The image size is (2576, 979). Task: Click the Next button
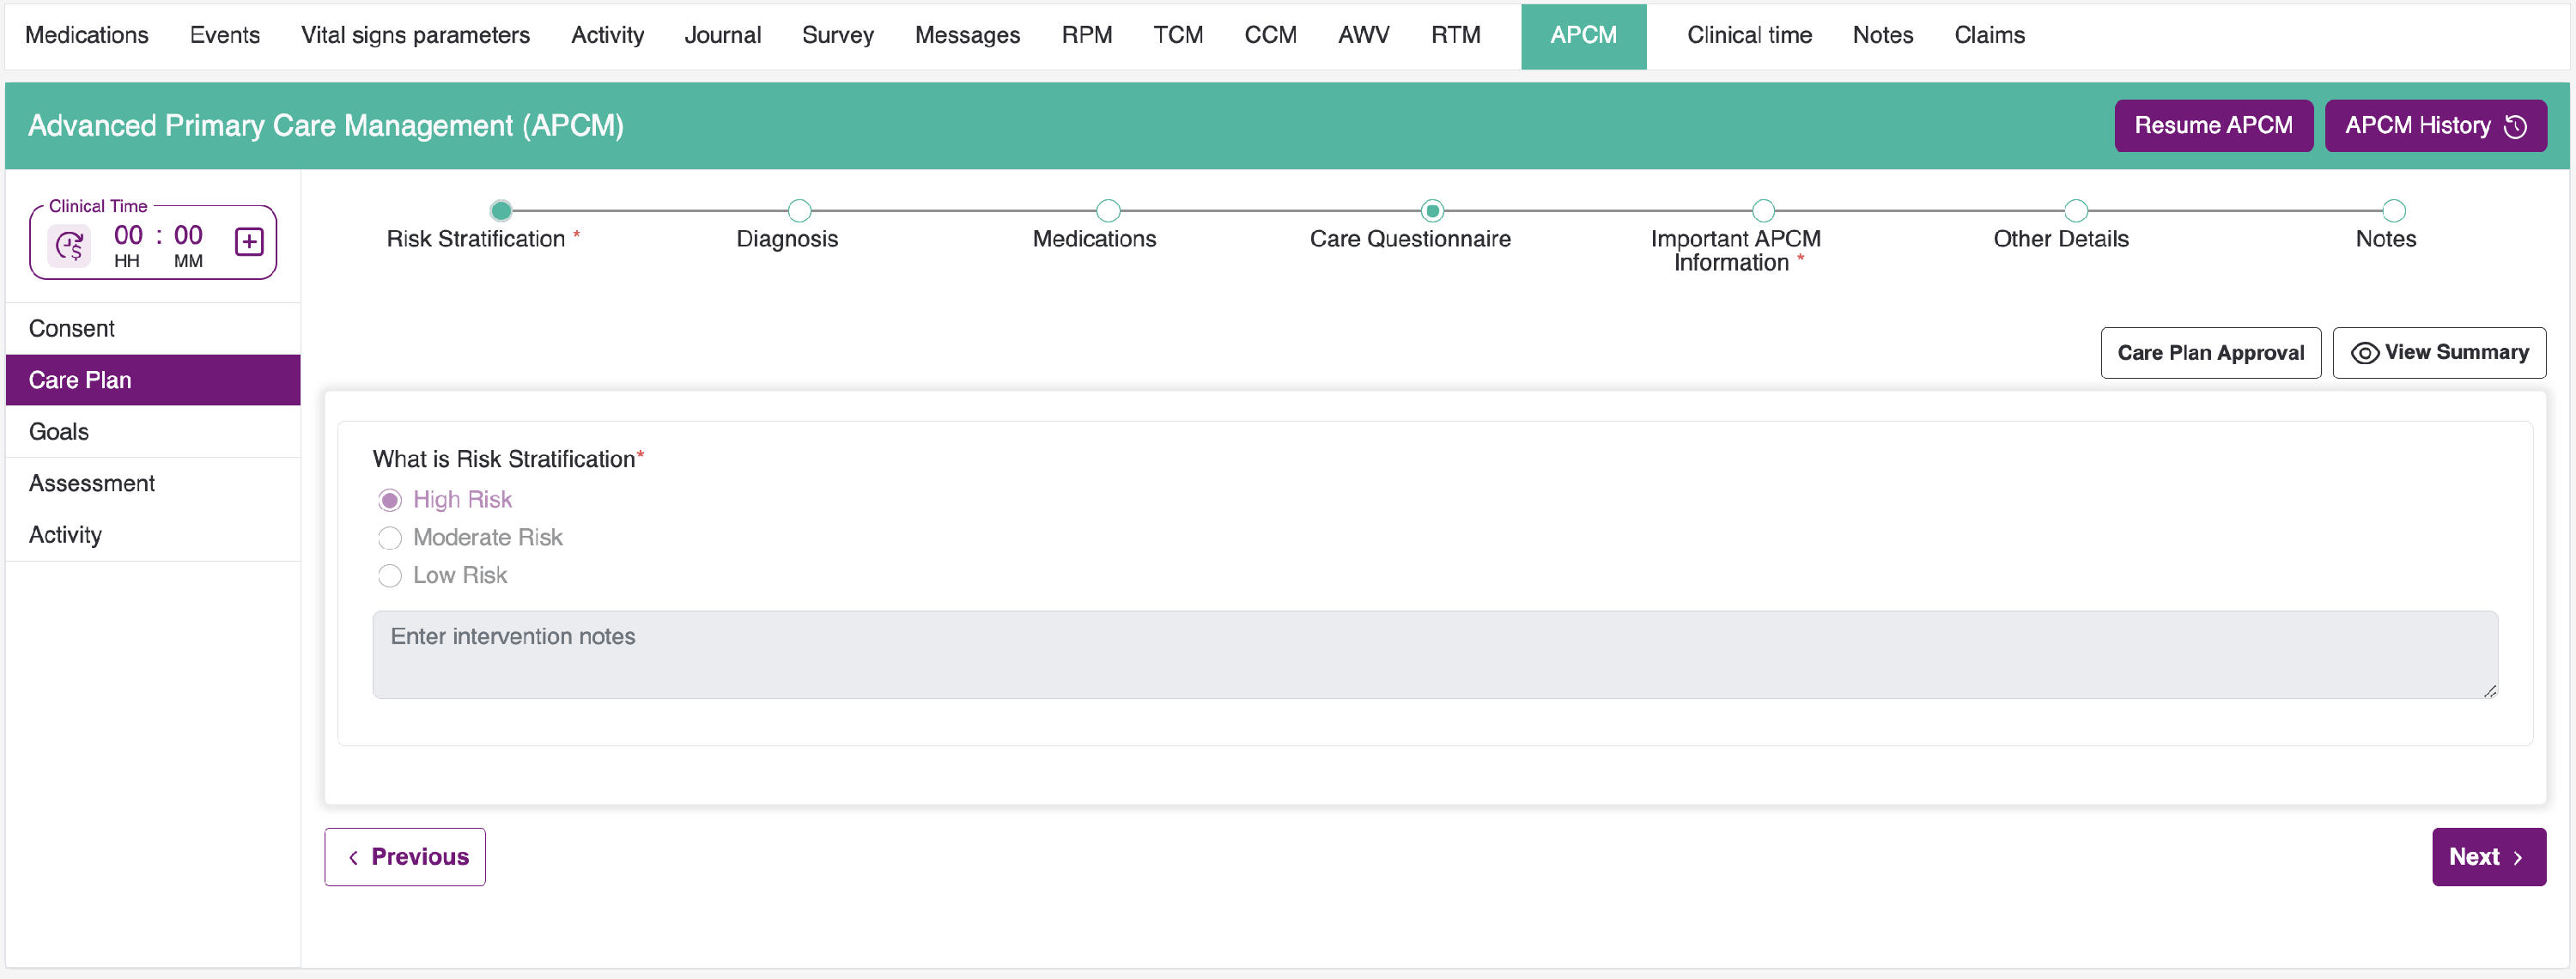click(2488, 857)
